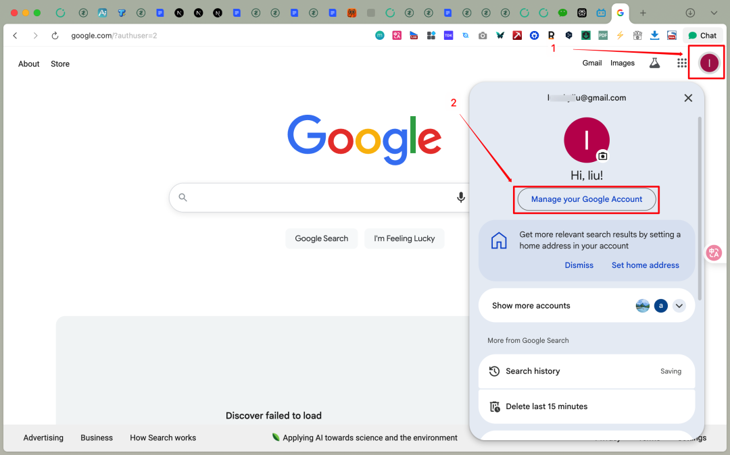Expand Show more accounts chevron

(679, 306)
